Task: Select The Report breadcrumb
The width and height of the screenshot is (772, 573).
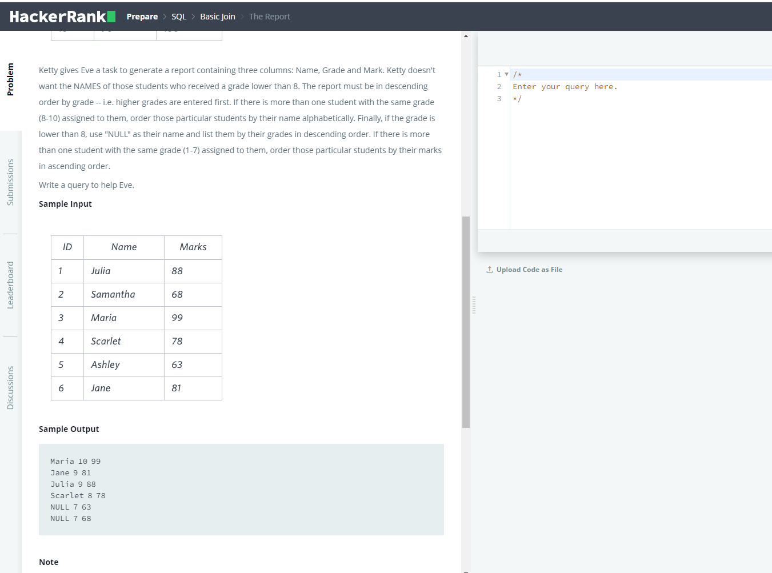Action: [270, 17]
